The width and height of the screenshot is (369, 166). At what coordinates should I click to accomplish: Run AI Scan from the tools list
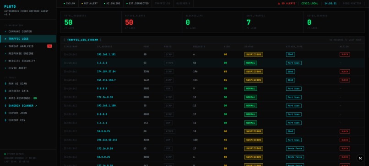click(28, 83)
